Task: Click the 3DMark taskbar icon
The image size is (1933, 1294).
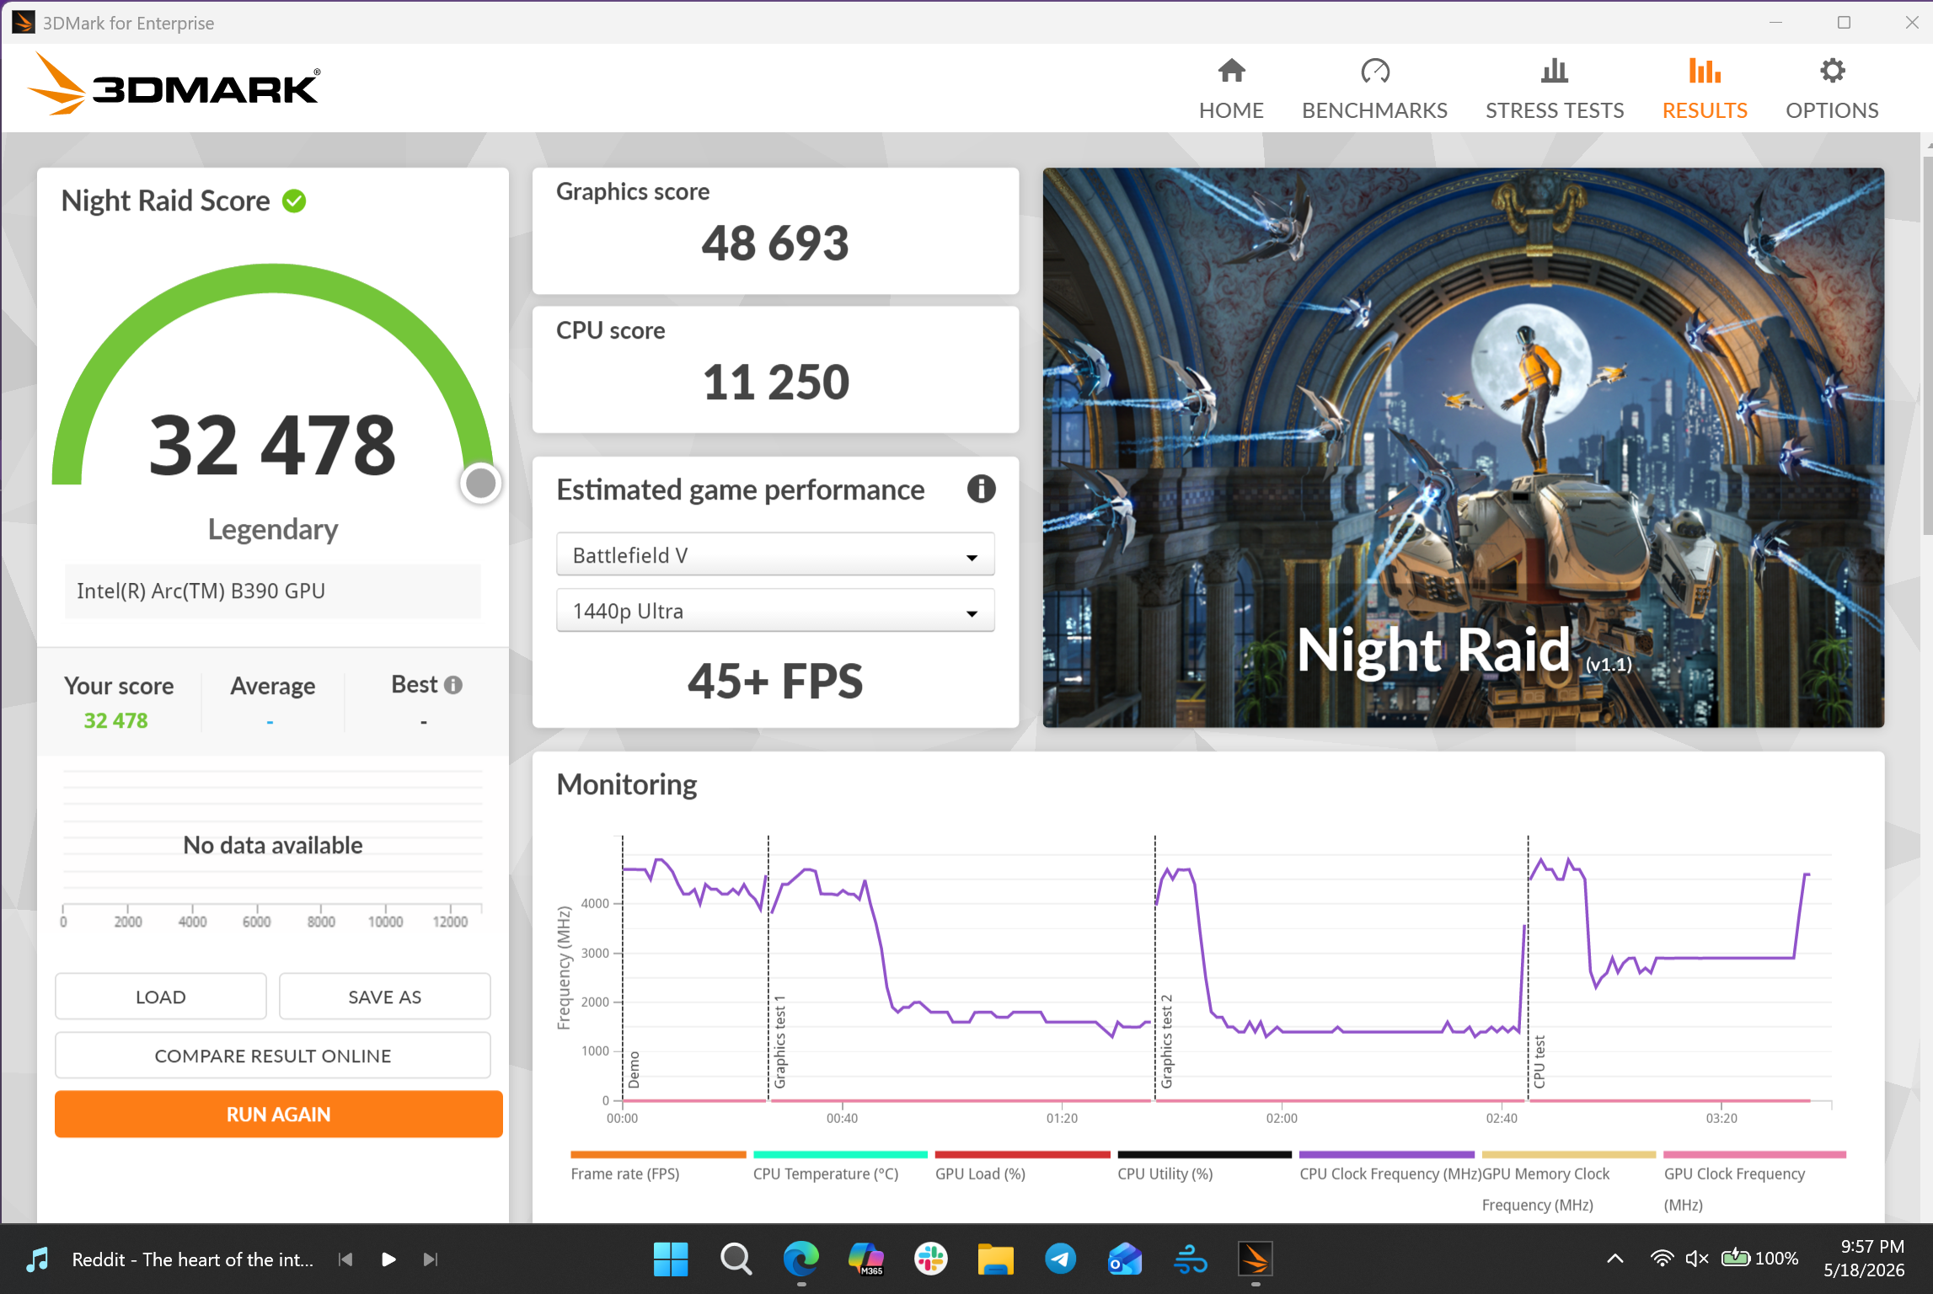Action: pos(1255,1259)
